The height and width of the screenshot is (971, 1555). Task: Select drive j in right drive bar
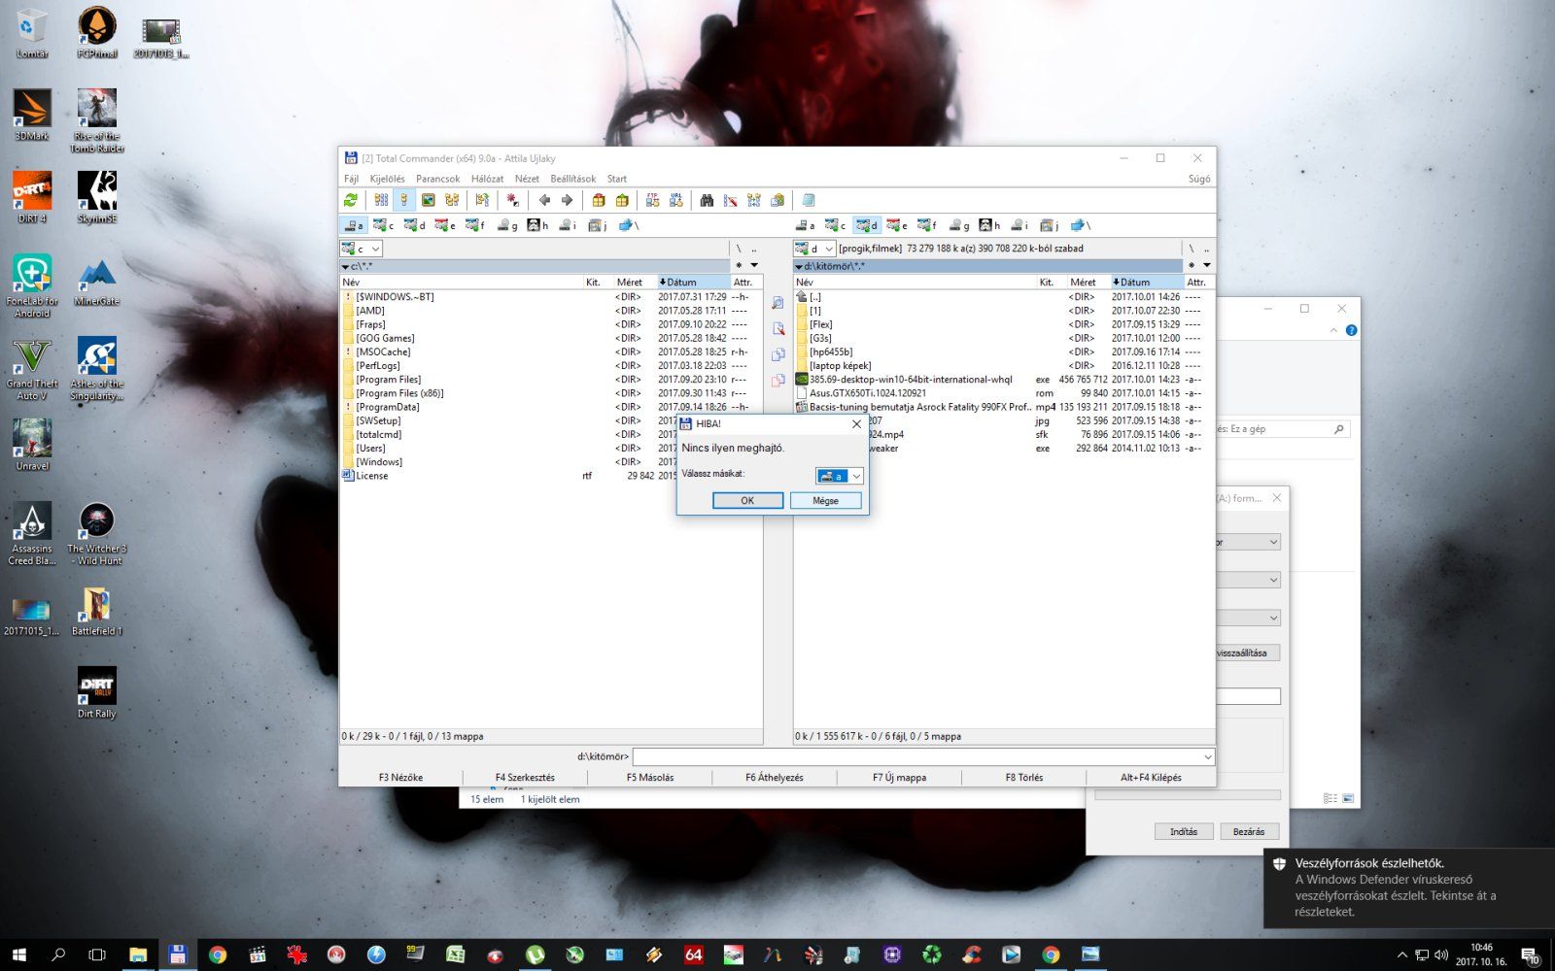coord(1050,225)
